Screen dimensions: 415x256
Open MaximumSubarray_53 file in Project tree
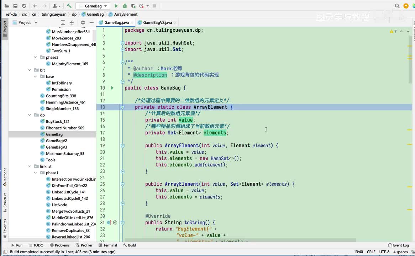click(x=65, y=154)
